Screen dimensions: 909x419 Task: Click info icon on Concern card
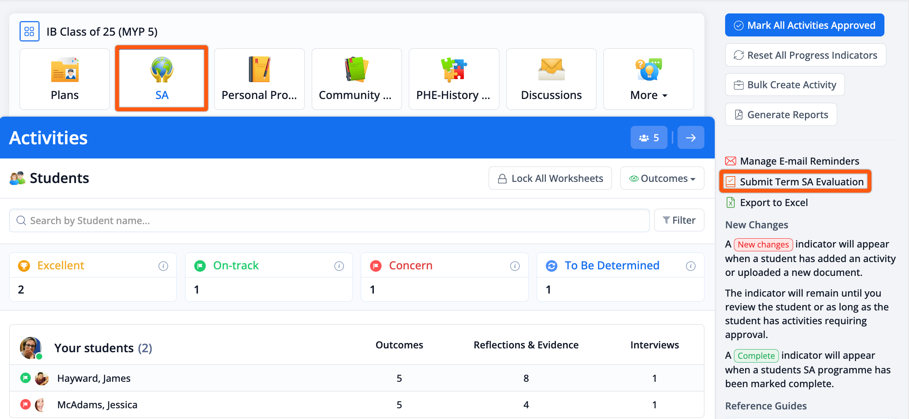point(515,266)
